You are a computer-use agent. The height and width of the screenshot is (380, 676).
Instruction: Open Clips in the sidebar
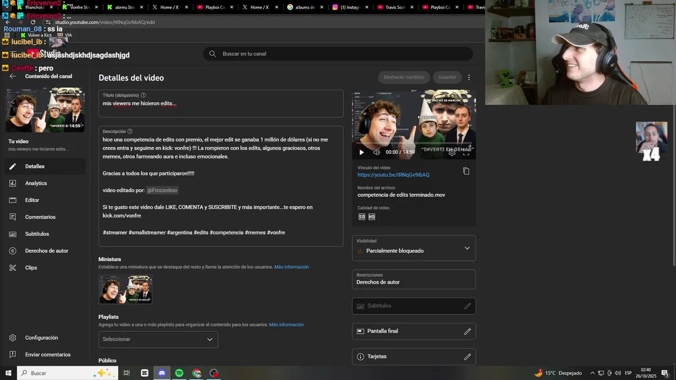(45, 268)
